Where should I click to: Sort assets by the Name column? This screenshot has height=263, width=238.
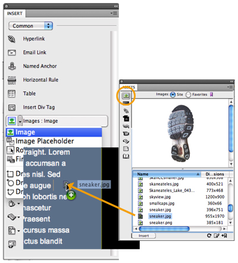pyautogui.click(x=167, y=174)
